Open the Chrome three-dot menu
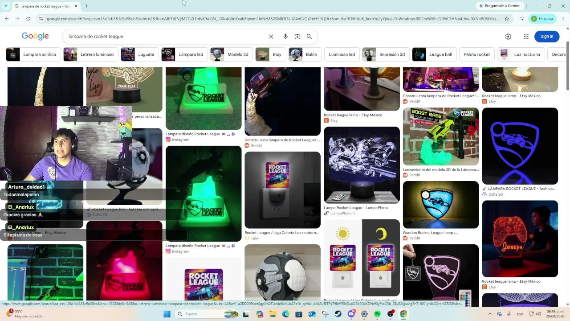 click(x=563, y=19)
